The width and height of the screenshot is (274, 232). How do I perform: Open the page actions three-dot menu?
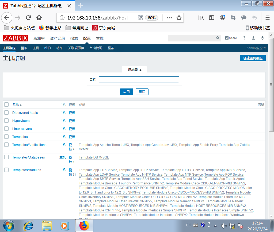point(169,18)
